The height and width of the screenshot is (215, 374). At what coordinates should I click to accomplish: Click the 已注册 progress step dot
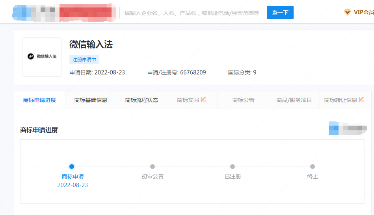click(233, 167)
